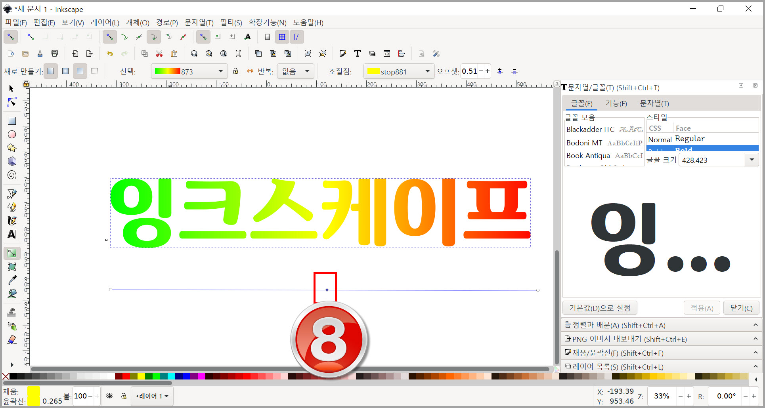Select the Bodoni MT font family
This screenshot has width=765, height=408.
point(604,143)
